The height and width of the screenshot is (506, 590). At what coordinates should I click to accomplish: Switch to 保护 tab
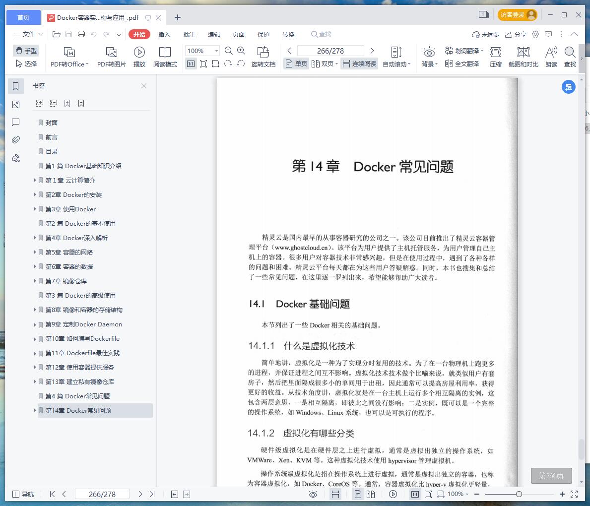[x=263, y=34]
